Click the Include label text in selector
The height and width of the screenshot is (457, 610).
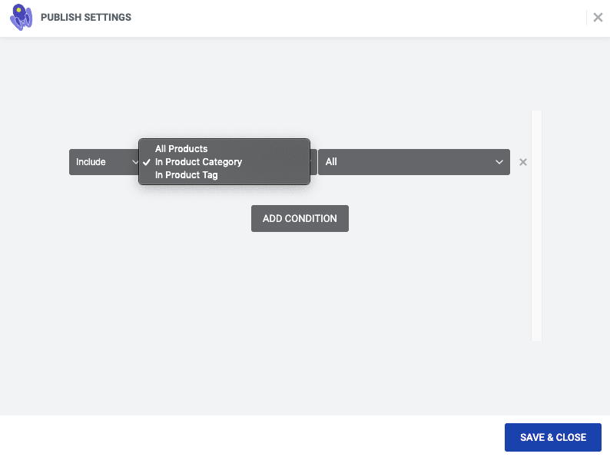click(91, 162)
